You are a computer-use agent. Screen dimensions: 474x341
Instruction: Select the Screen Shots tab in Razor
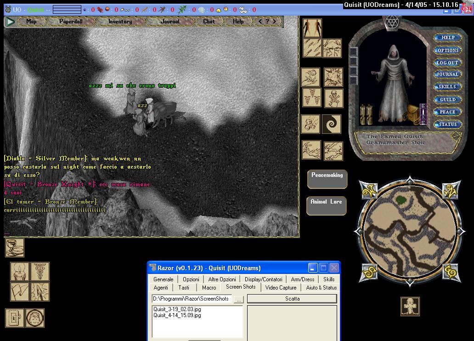tap(241, 287)
